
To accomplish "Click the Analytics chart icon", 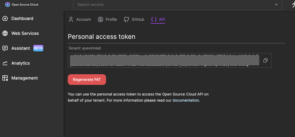I will click(5, 63).
